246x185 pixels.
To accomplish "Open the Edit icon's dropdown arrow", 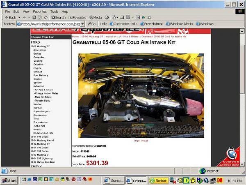I will tap(133, 17).
